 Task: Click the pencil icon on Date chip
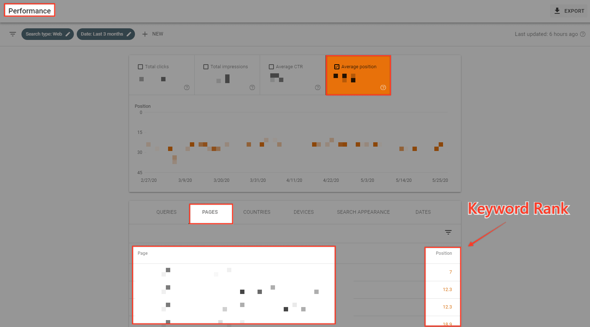(129, 34)
